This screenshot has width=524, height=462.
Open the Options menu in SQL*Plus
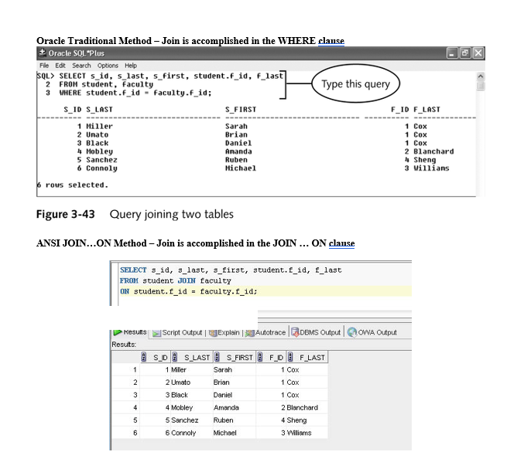(108, 66)
